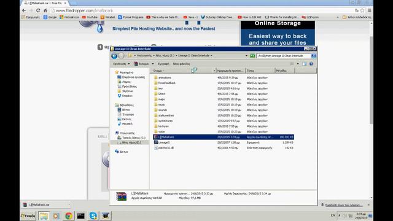Open the Google bookmark

50,17
